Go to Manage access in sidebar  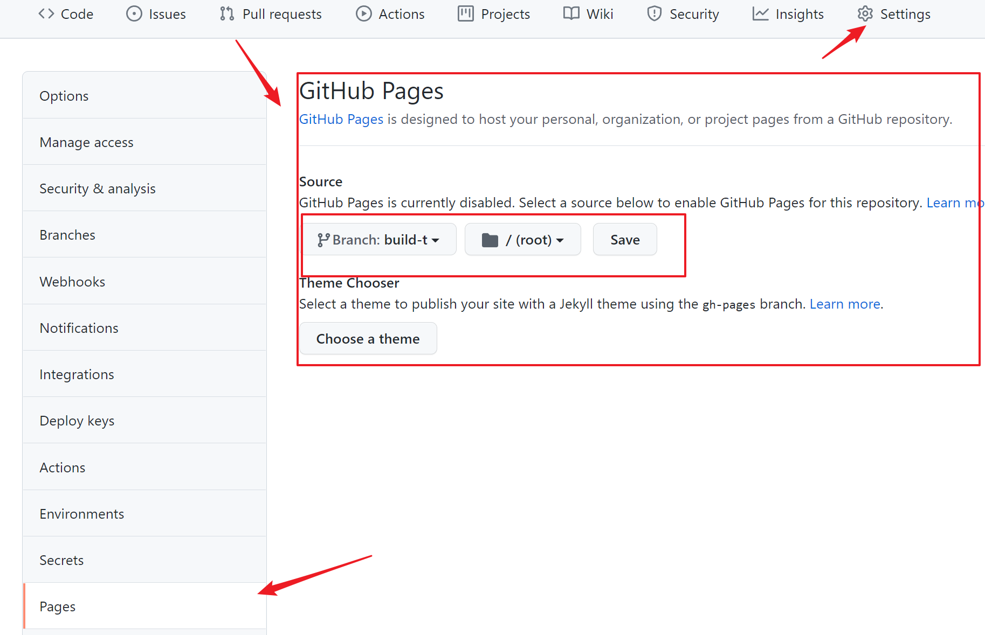pos(86,142)
